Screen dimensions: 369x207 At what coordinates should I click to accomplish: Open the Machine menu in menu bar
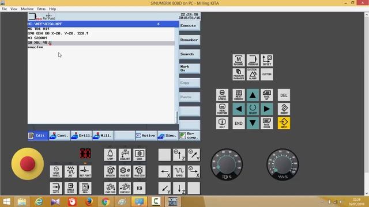[x=27, y=9]
